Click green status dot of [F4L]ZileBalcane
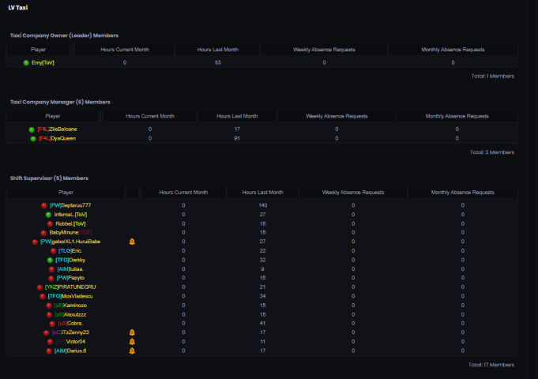This screenshot has height=379, width=538. [x=32, y=129]
